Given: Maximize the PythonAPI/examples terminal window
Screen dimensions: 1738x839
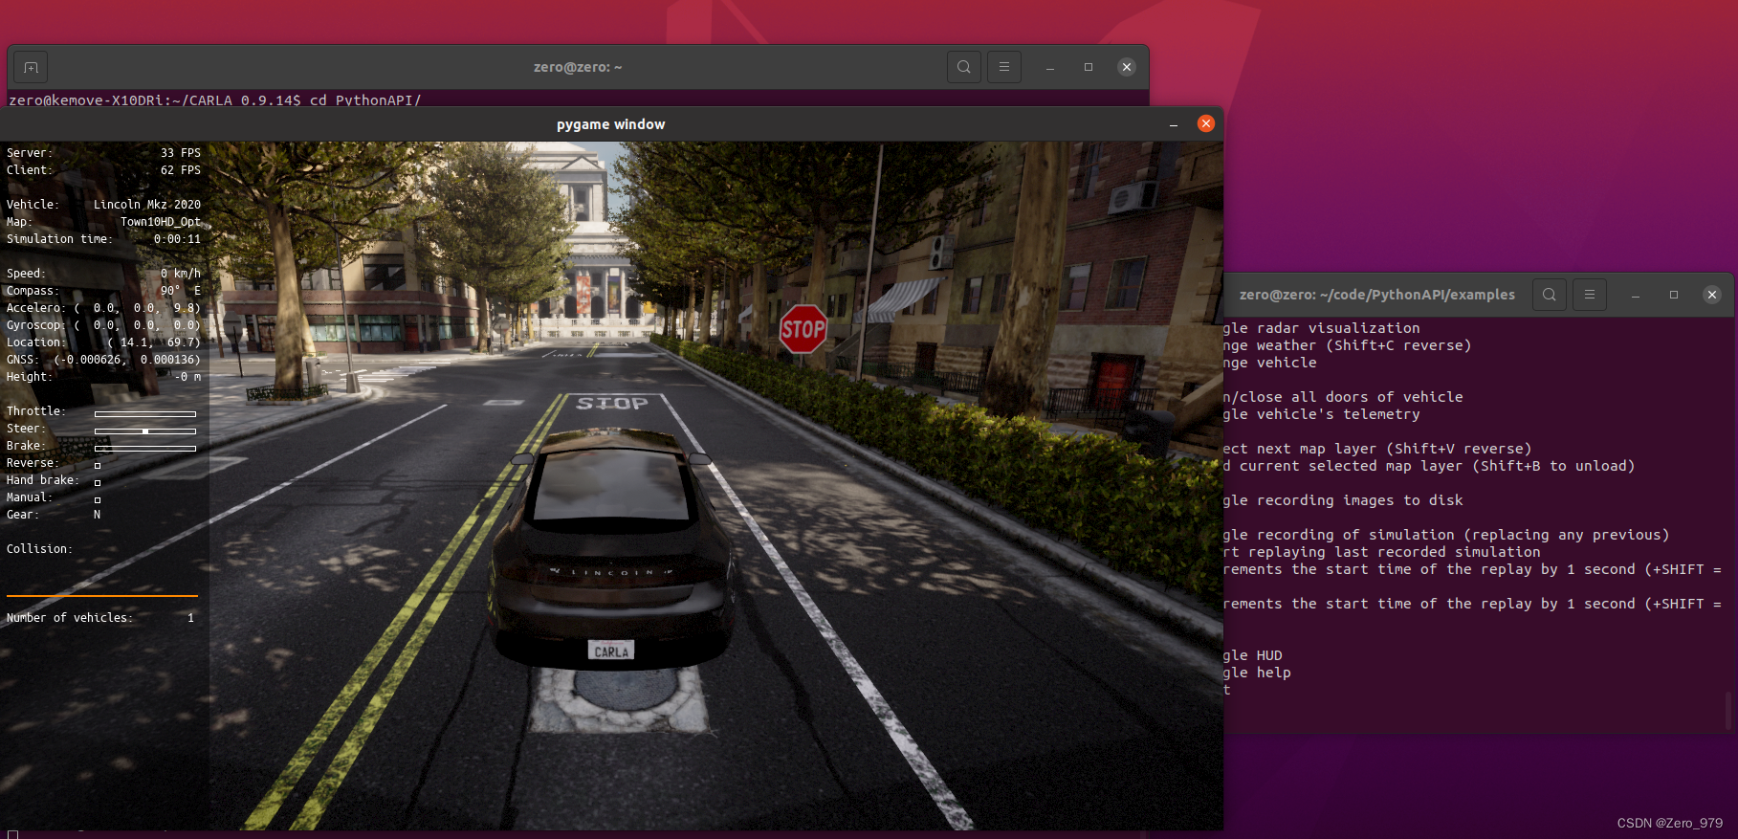Looking at the screenshot, I should [x=1673, y=295].
